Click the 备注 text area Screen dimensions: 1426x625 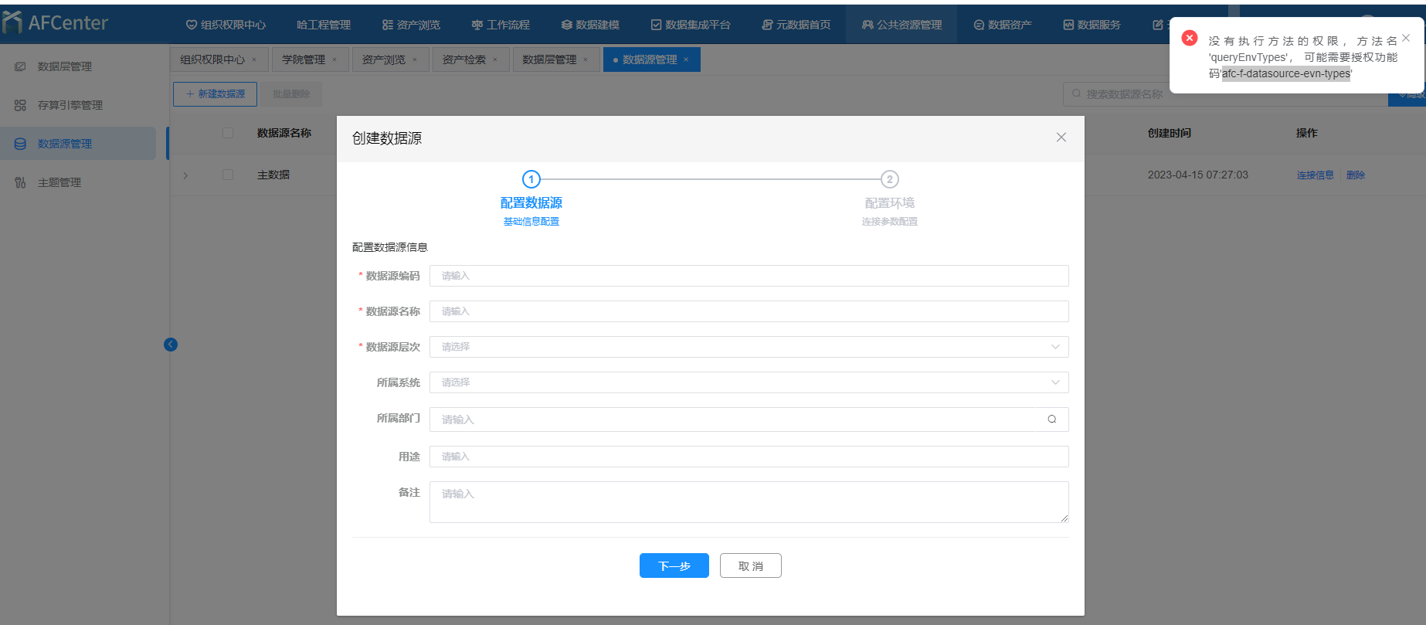(x=749, y=502)
